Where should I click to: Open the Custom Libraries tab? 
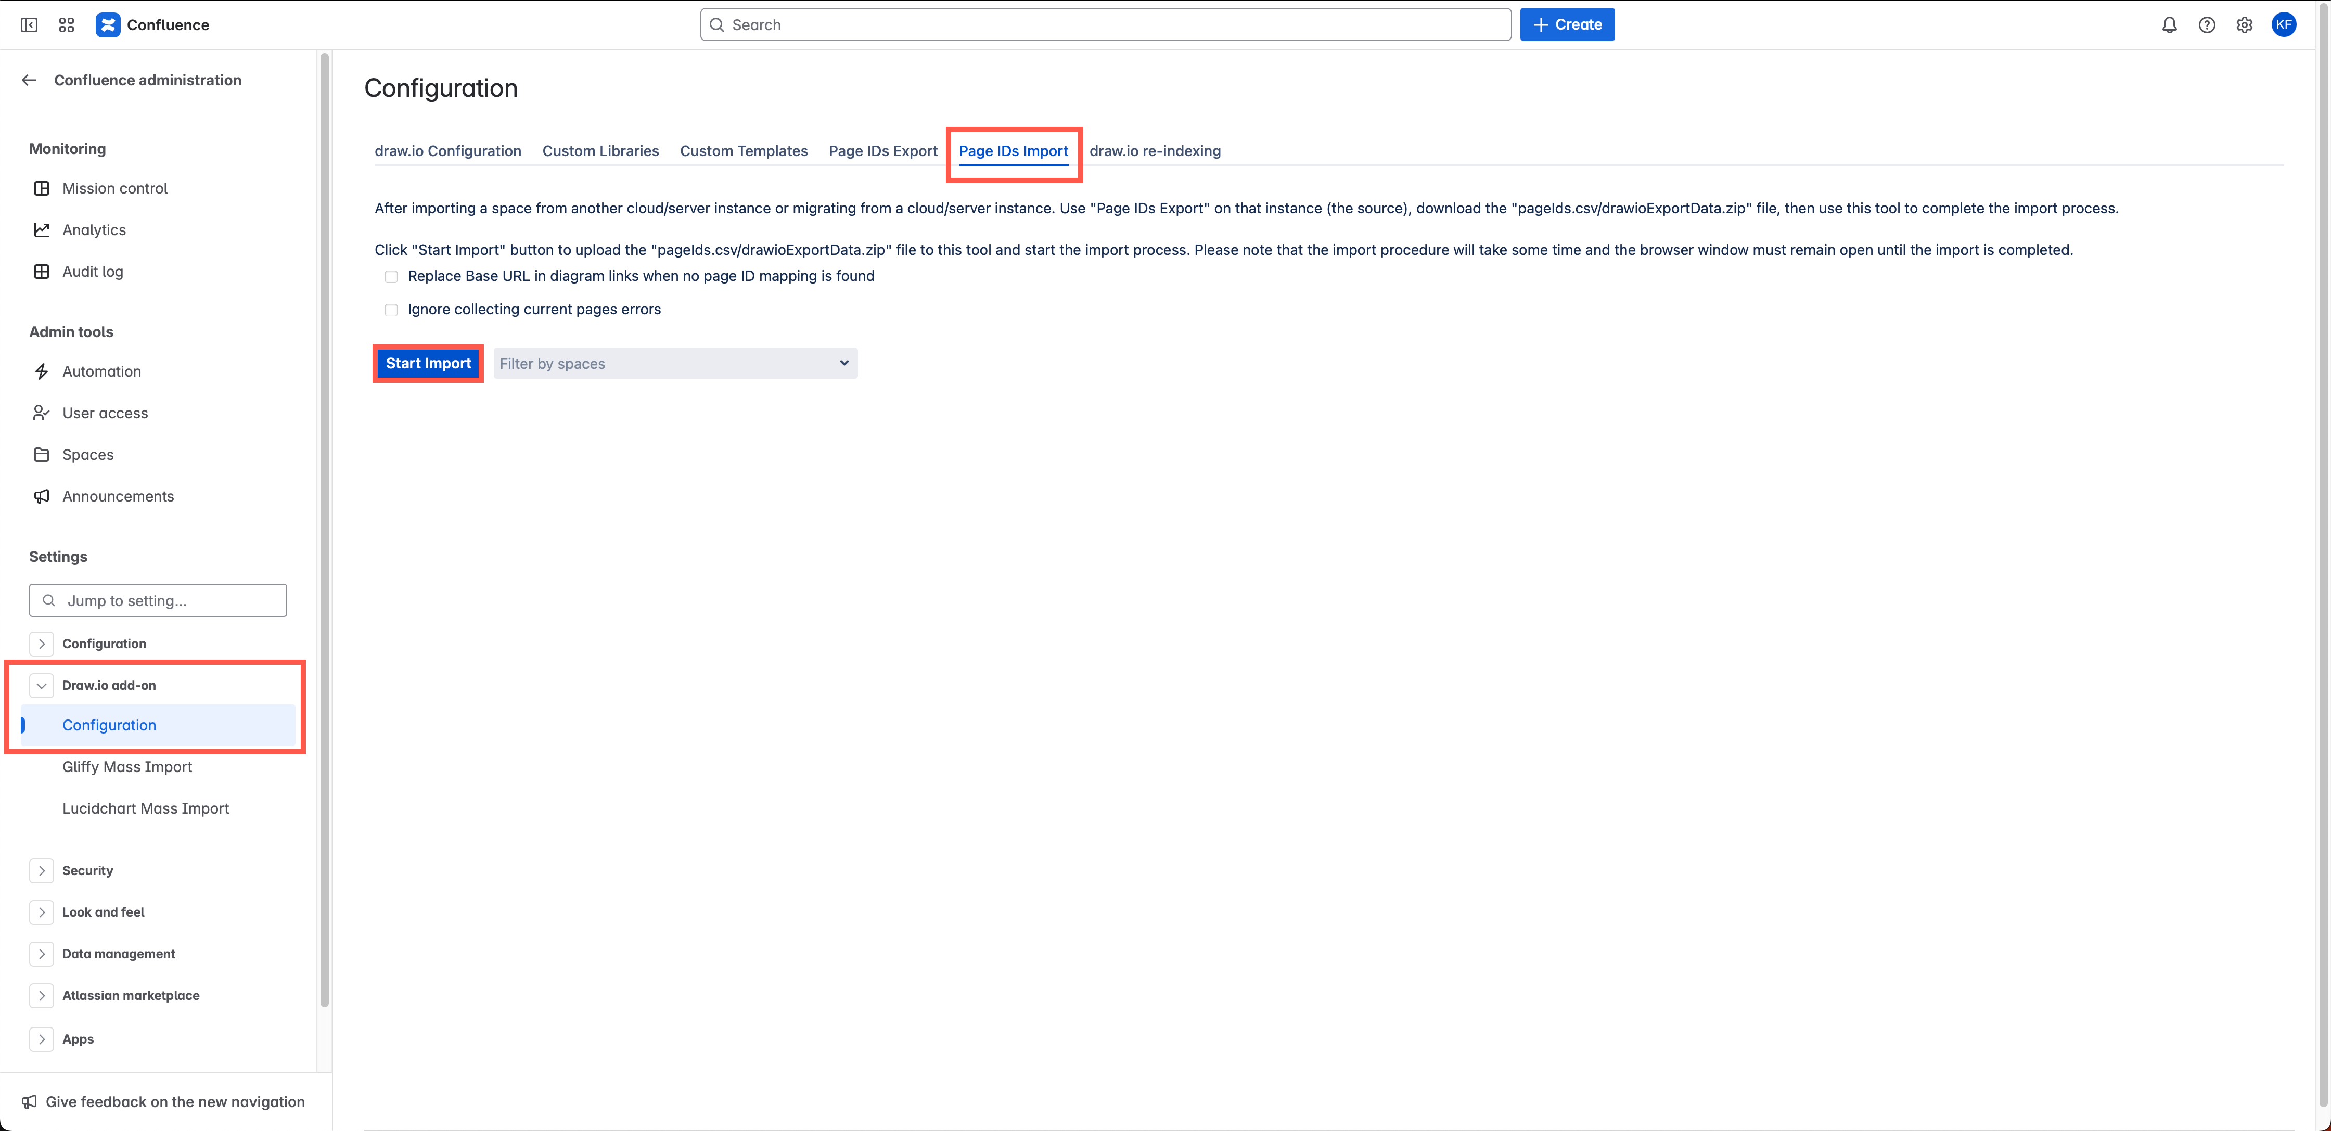click(x=600, y=151)
